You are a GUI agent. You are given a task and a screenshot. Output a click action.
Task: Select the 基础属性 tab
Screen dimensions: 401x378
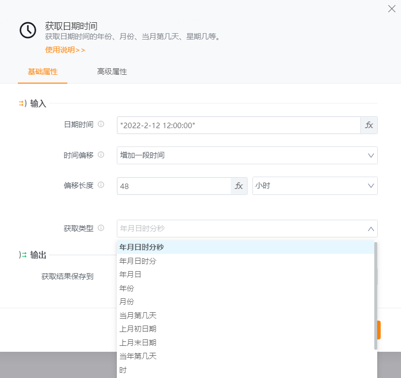[x=43, y=72]
